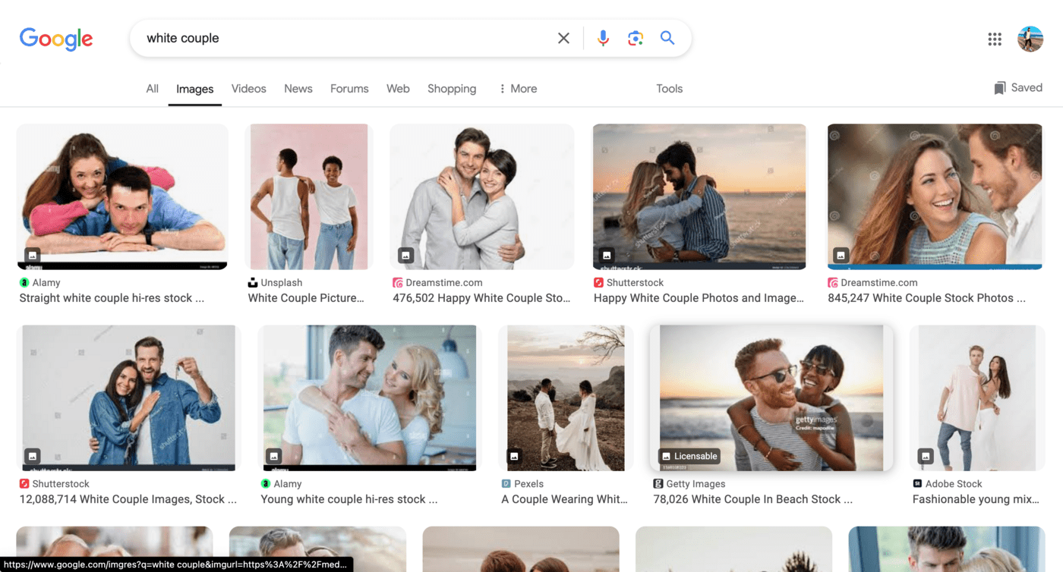Go to the Google logo homepage
Screen dimensions: 1063x572
(x=56, y=39)
